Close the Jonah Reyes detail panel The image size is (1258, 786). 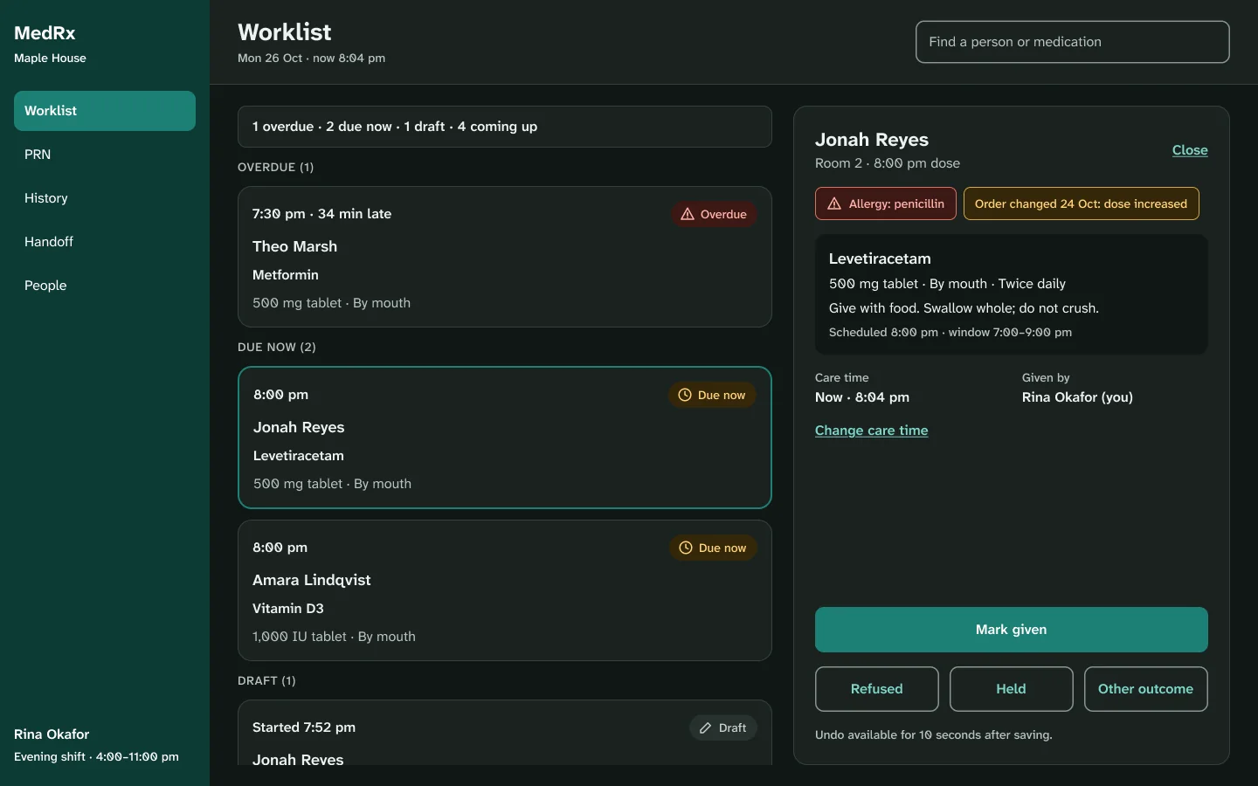pyautogui.click(x=1190, y=150)
